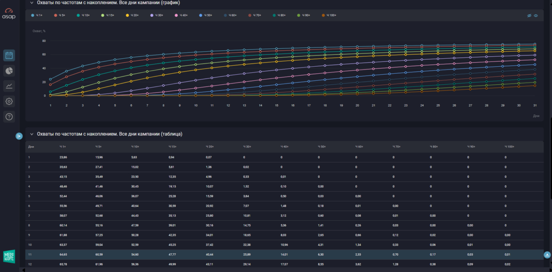Screen dimensions: 552x272
Task: Open the pie chart section in sidebar
Action: [x=9, y=70]
